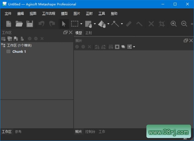Viewport: 194px width, 141px height.
Task: Open the 工作流程 menu
Action: coord(48,14)
